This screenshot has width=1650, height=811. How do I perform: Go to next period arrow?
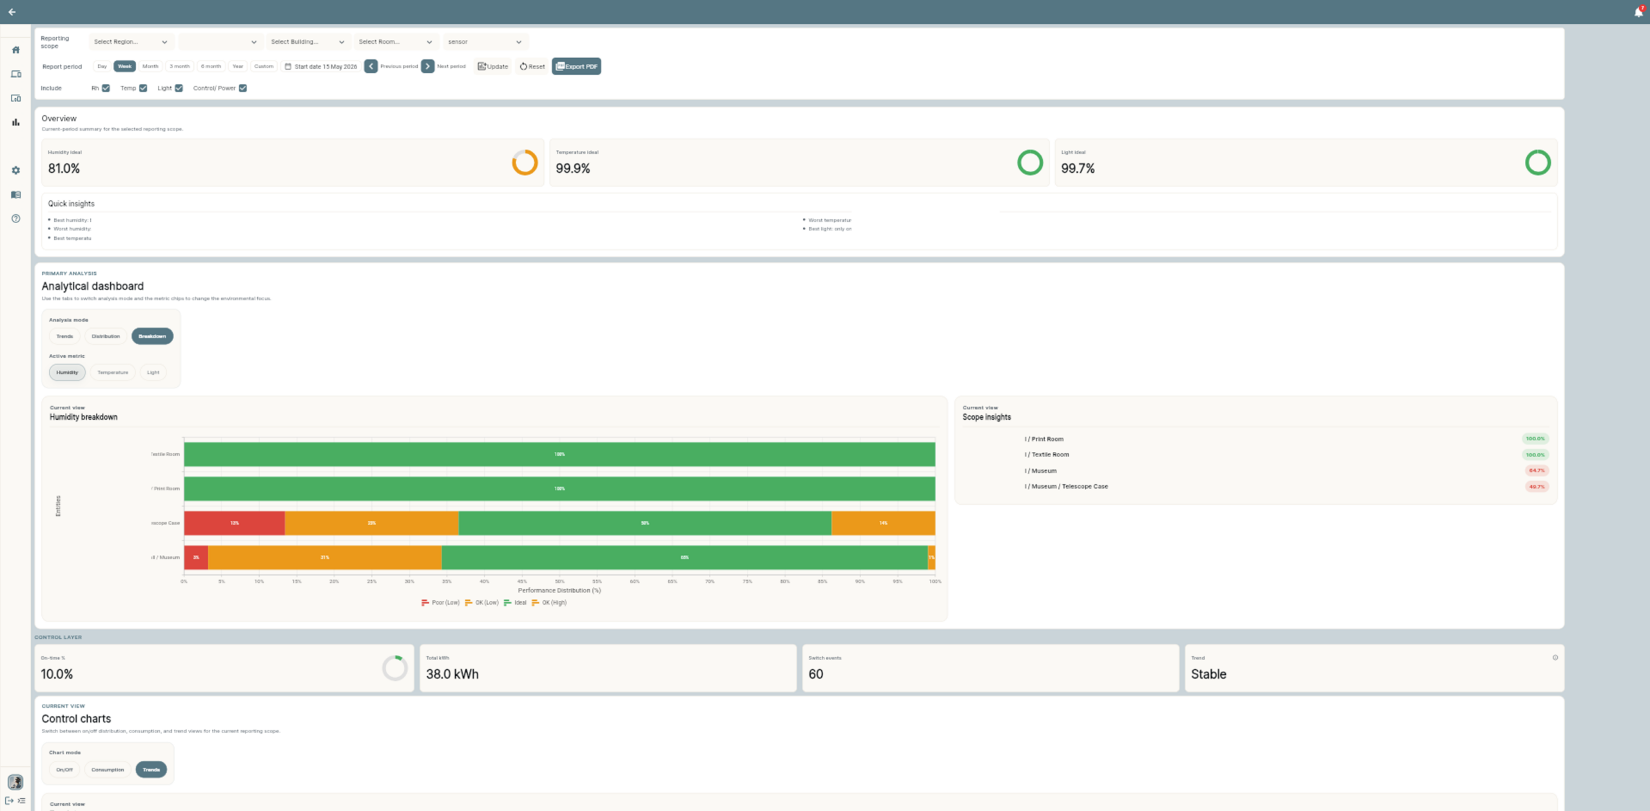pyautogui.click(x=427, y=66)
